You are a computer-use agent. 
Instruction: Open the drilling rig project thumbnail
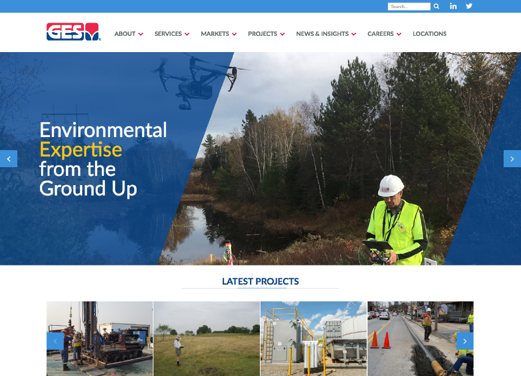(100, 339)
